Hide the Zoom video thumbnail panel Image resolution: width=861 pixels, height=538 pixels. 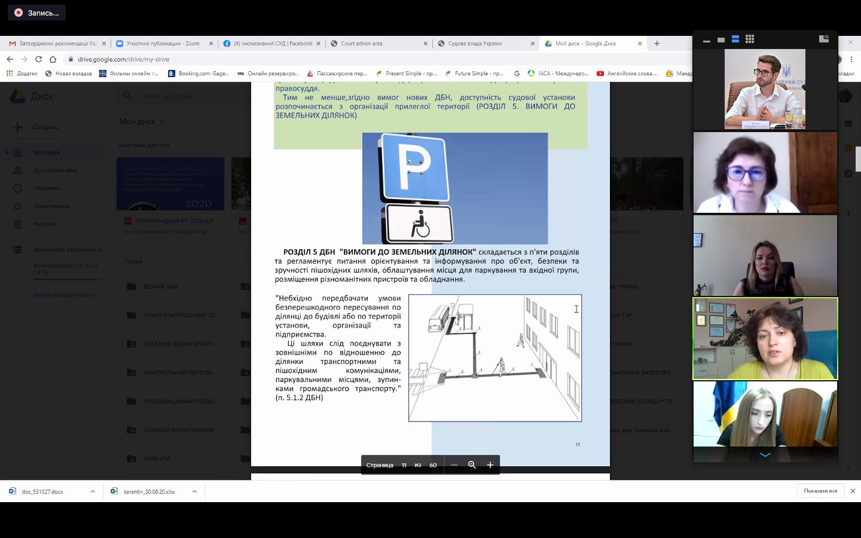pos(707,40)
